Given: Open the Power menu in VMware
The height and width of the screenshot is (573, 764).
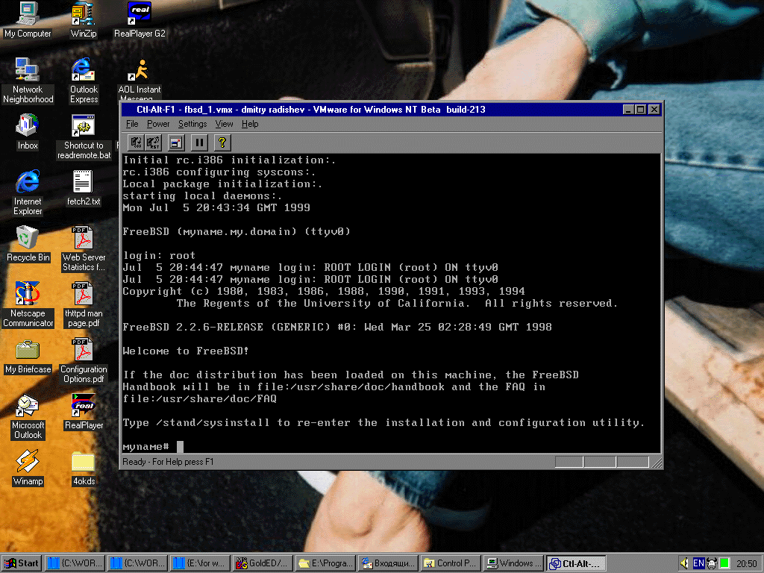Looking at the screenshot, I should tap(158, 125).
